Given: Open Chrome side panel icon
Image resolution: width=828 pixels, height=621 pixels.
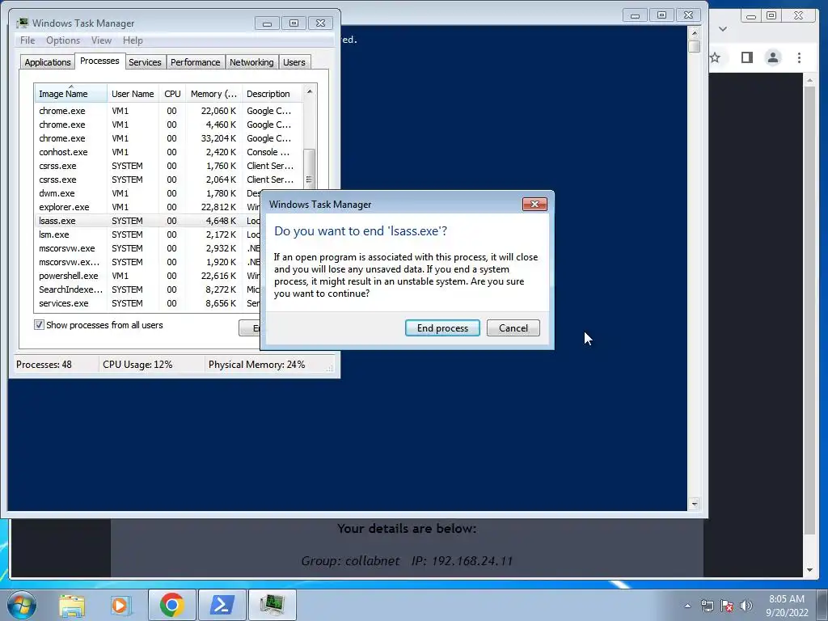Looking at the screenshot, I should [x=746, y=57].
